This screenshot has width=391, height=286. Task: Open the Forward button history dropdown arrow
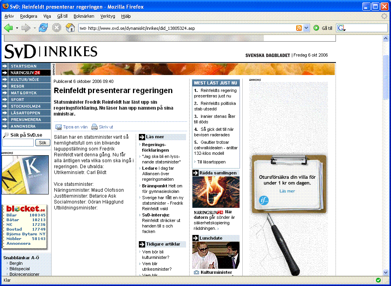tap(34, 28)
